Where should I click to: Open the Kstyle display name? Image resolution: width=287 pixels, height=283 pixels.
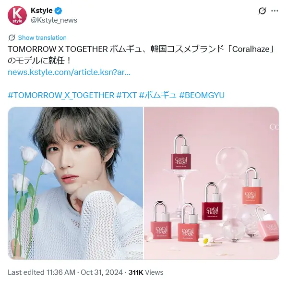pyautogui.click(x=42, y=11)
